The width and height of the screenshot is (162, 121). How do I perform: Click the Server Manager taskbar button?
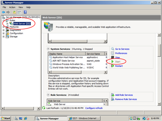coord(51,118)
